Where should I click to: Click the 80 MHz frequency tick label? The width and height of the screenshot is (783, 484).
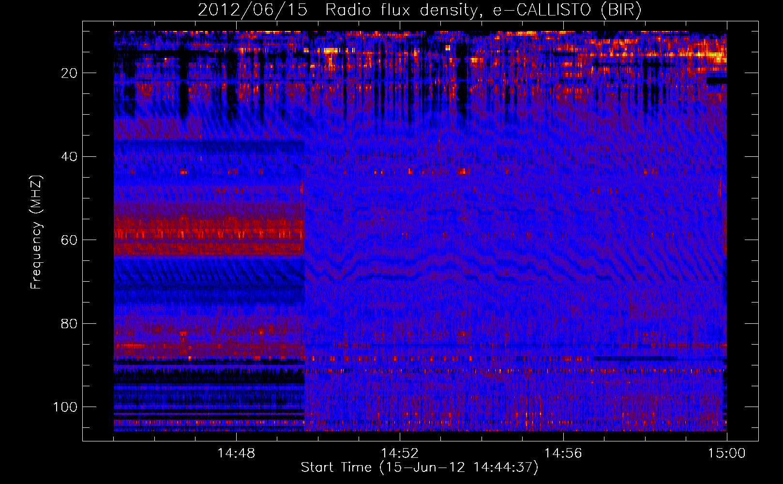click(x=69, y=324)
